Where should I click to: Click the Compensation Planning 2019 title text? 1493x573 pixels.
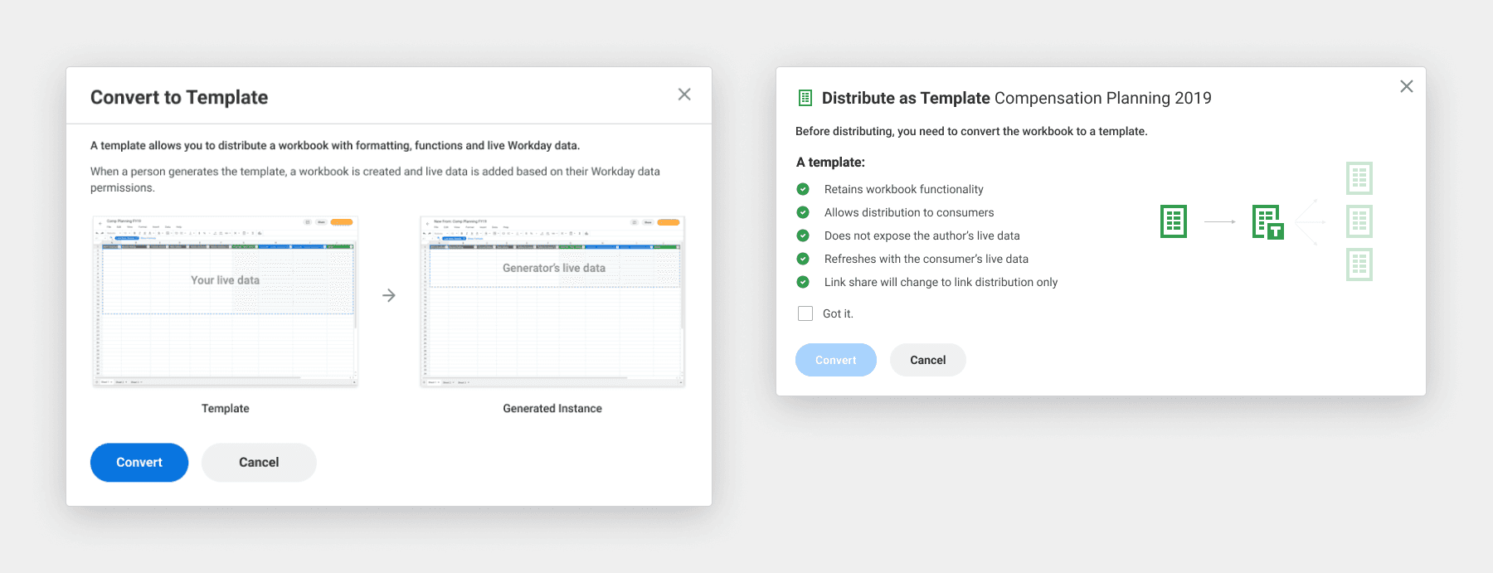pyautogui.click(x=1103, y=98)
